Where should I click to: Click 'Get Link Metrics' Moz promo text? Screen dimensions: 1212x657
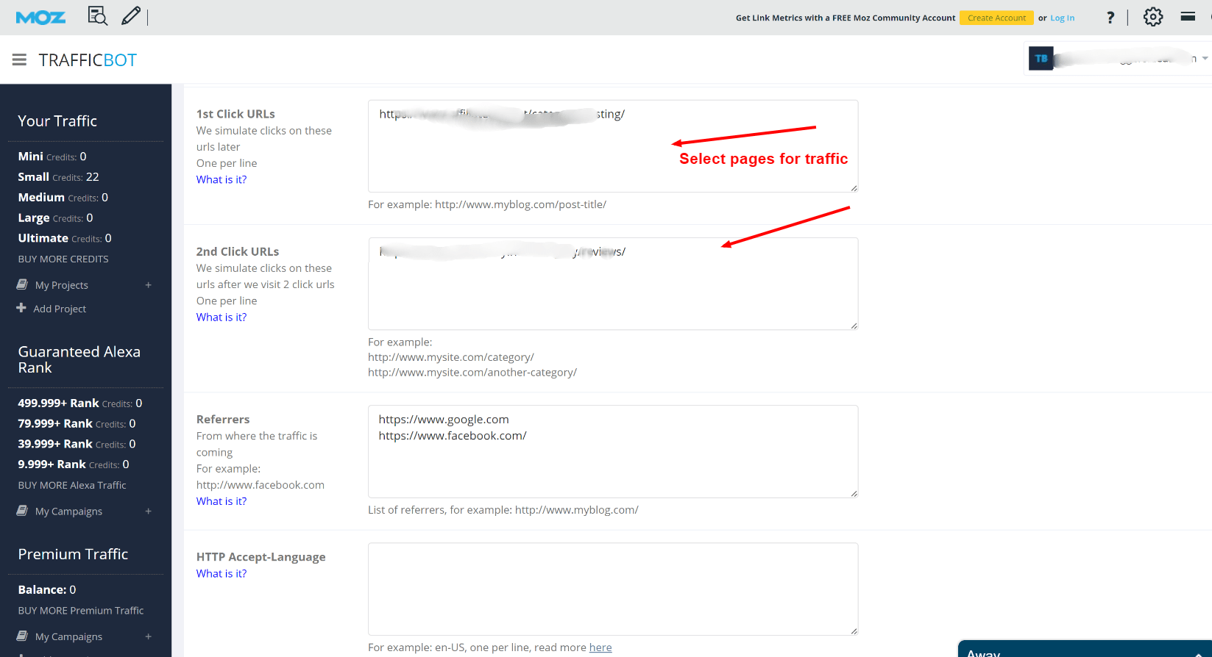[x=846, y=18]
